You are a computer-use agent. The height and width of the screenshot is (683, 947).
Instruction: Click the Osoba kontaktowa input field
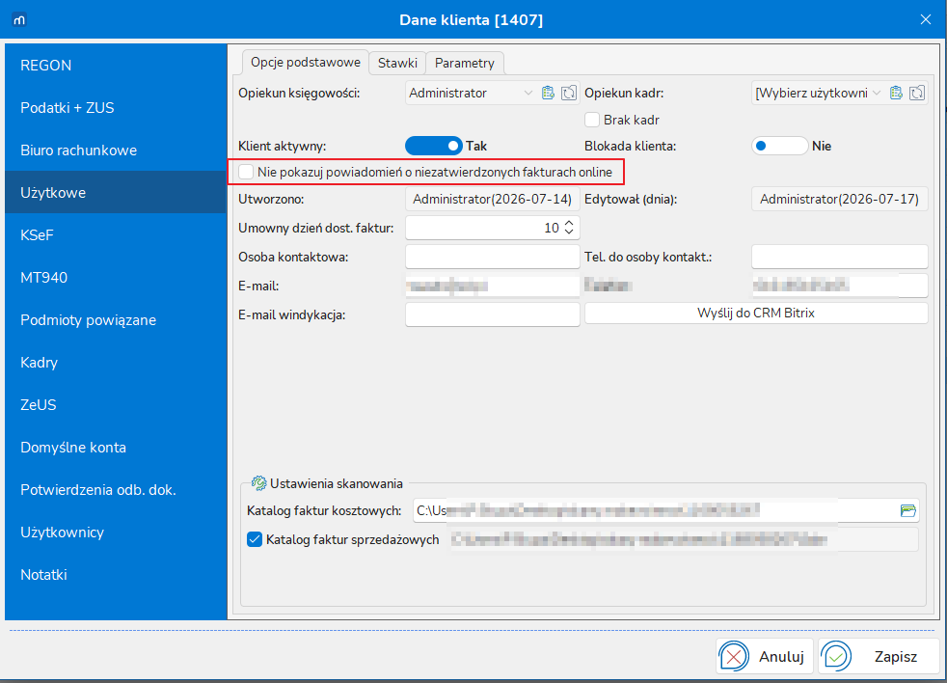click(x=492, y=257)
